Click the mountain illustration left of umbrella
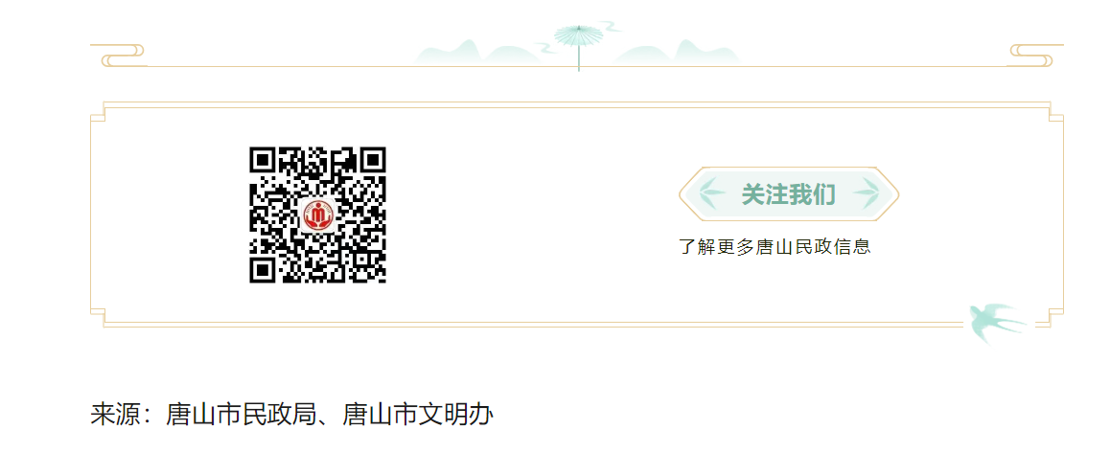Viewport: 1110px width, 475px height. coord(479,53)
